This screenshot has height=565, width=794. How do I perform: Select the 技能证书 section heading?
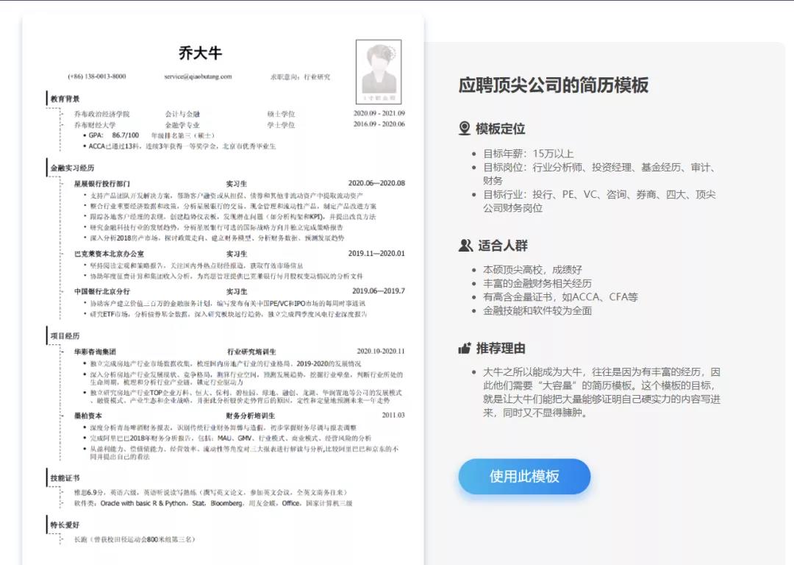65,477
